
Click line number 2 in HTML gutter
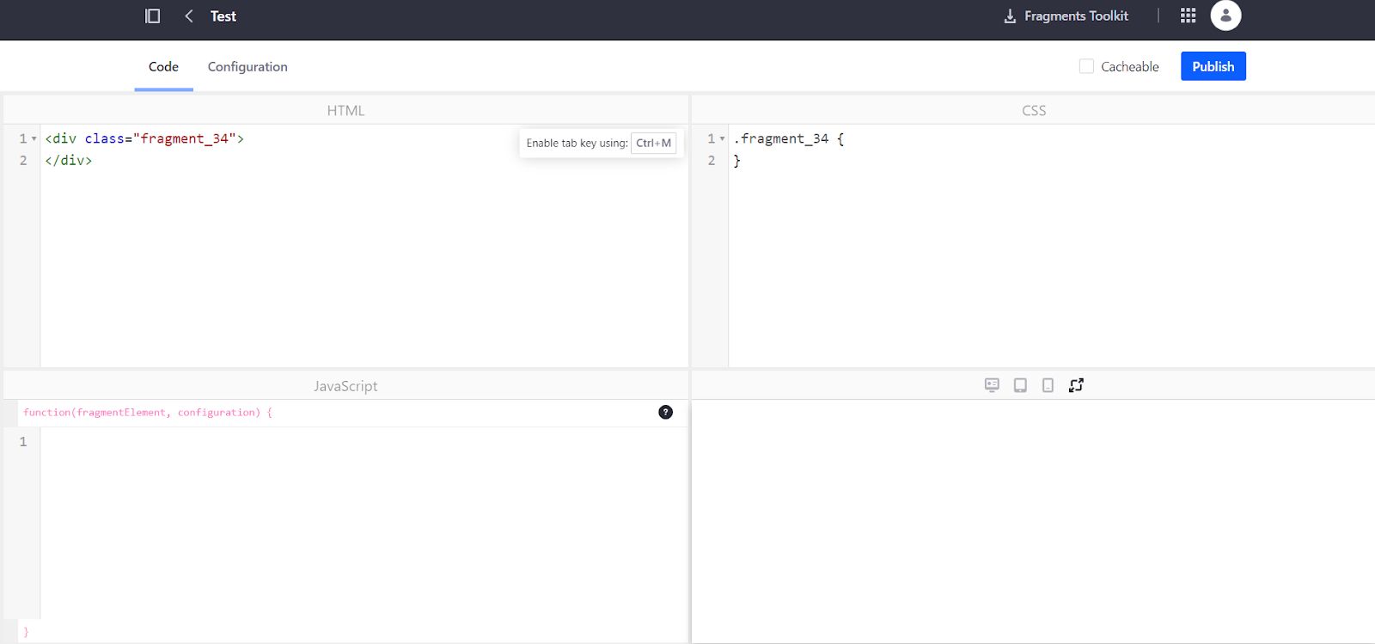[x=23, y=160]
